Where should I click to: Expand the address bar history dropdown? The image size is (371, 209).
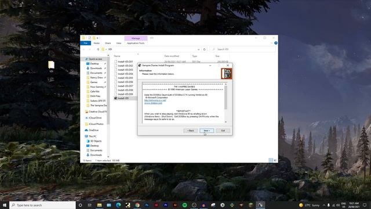click(x=198, y=49)
